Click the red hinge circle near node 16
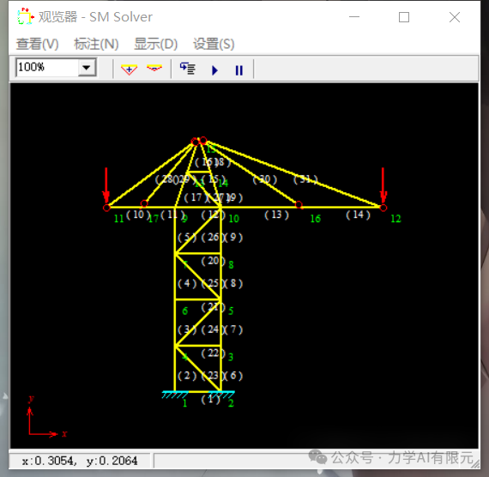Image resolution: width=489 pixels, height=477 pixels. pos(299,205)
